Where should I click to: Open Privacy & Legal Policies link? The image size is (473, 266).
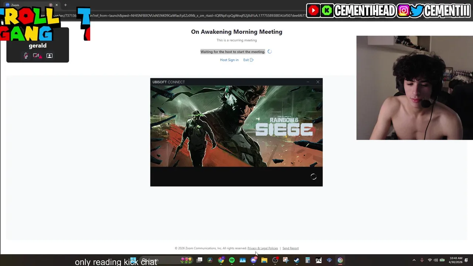pos(263,248)
